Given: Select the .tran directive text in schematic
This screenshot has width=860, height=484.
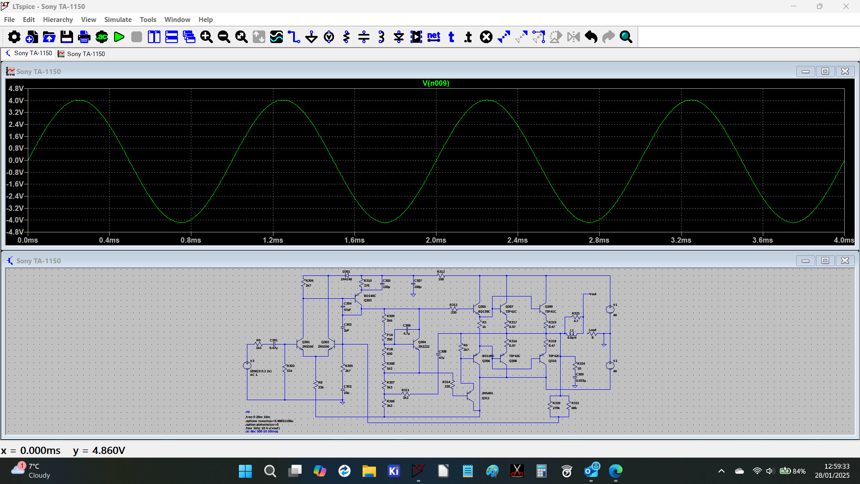Looking at the screenshot, I should coord(258,417).
